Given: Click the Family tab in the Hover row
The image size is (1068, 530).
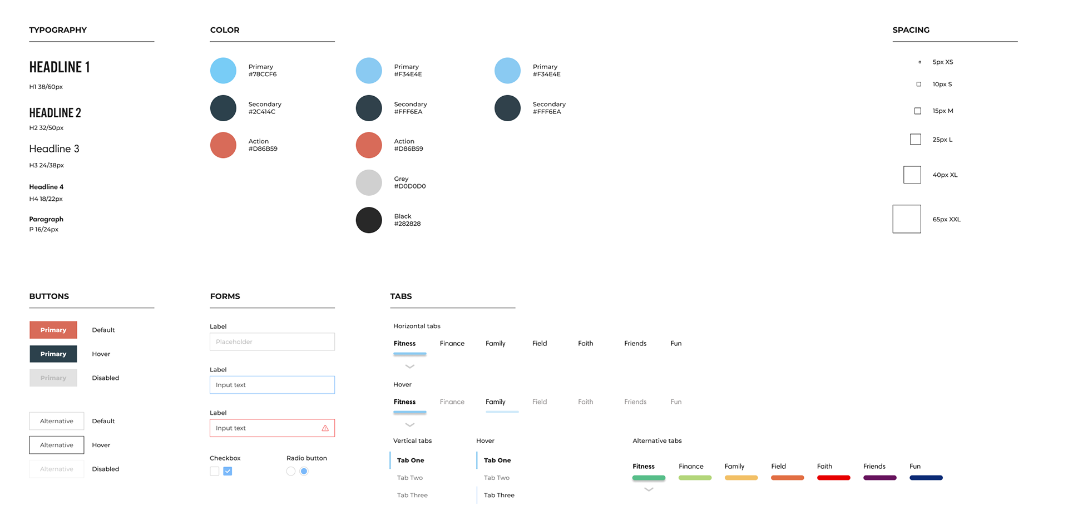Looking at the screenshot, I should [496, 402].
